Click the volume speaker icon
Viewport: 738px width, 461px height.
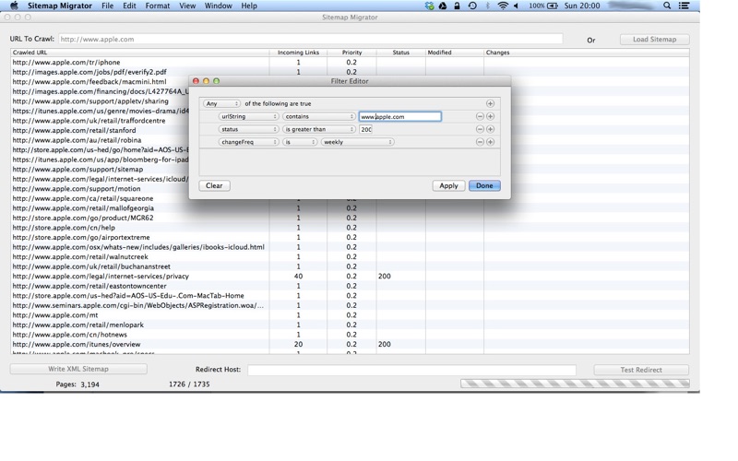tap(517, 6)
